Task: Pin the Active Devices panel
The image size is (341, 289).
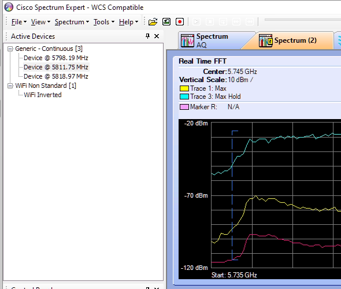Action: tap(147, 36)
